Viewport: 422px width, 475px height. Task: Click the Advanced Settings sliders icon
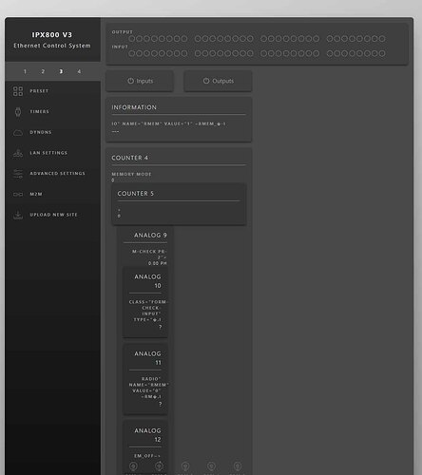18,174
